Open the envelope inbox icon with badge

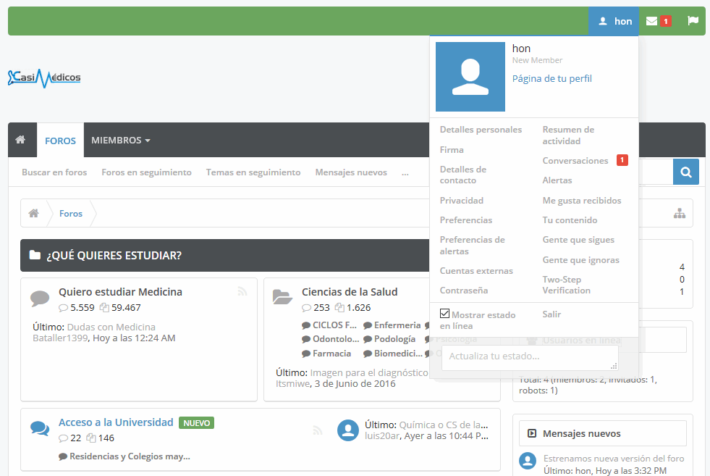tap(659, 21)
